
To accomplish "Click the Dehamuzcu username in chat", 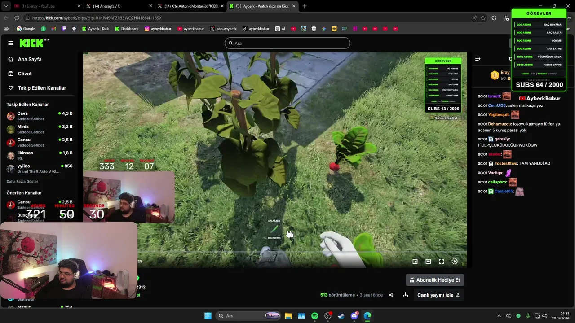I will click(499, 124).
